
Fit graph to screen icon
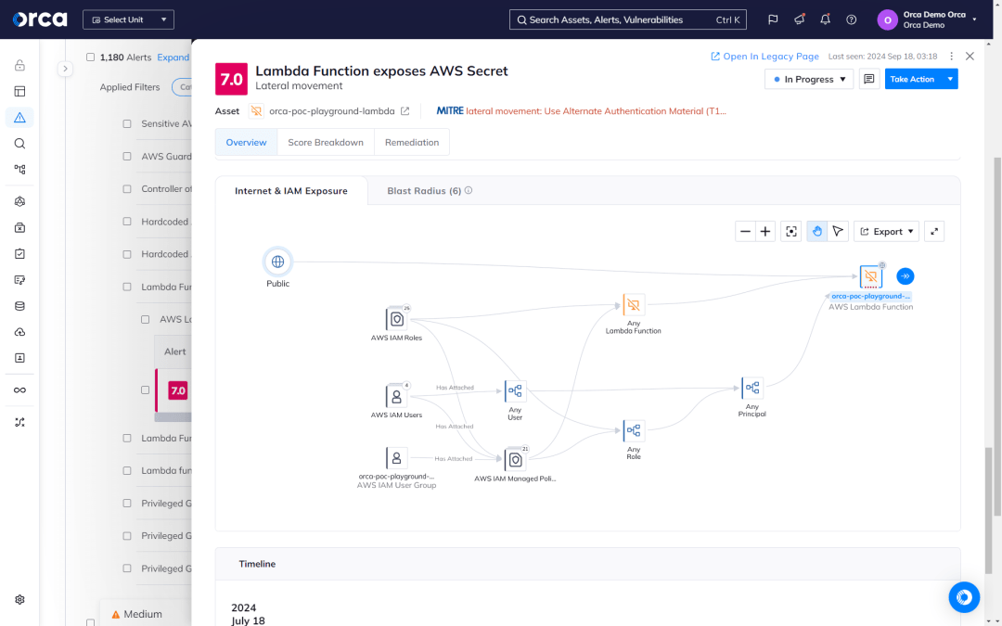791,231
